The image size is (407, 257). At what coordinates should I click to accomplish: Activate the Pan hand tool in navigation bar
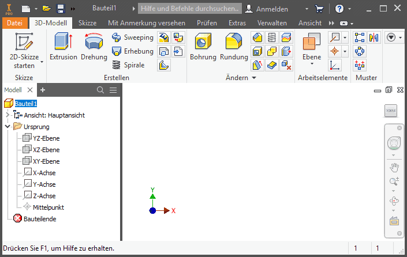(394, 167)
